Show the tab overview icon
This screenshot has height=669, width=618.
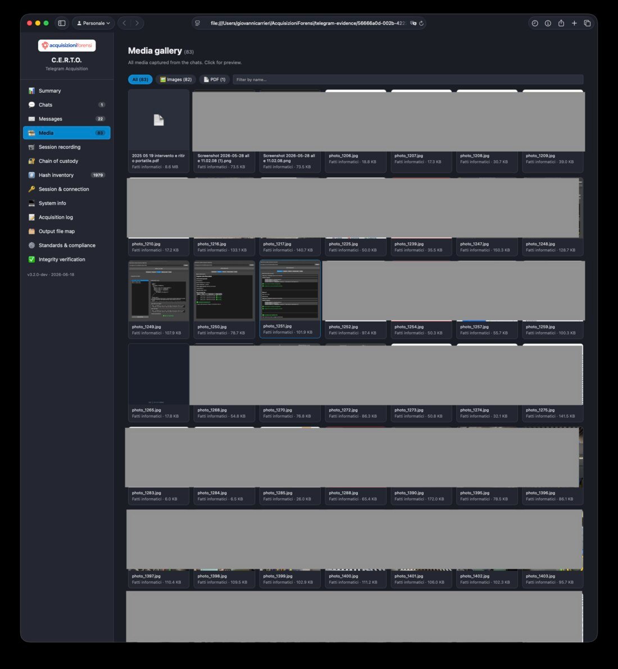pyautogui.click(x=587, y=23)
